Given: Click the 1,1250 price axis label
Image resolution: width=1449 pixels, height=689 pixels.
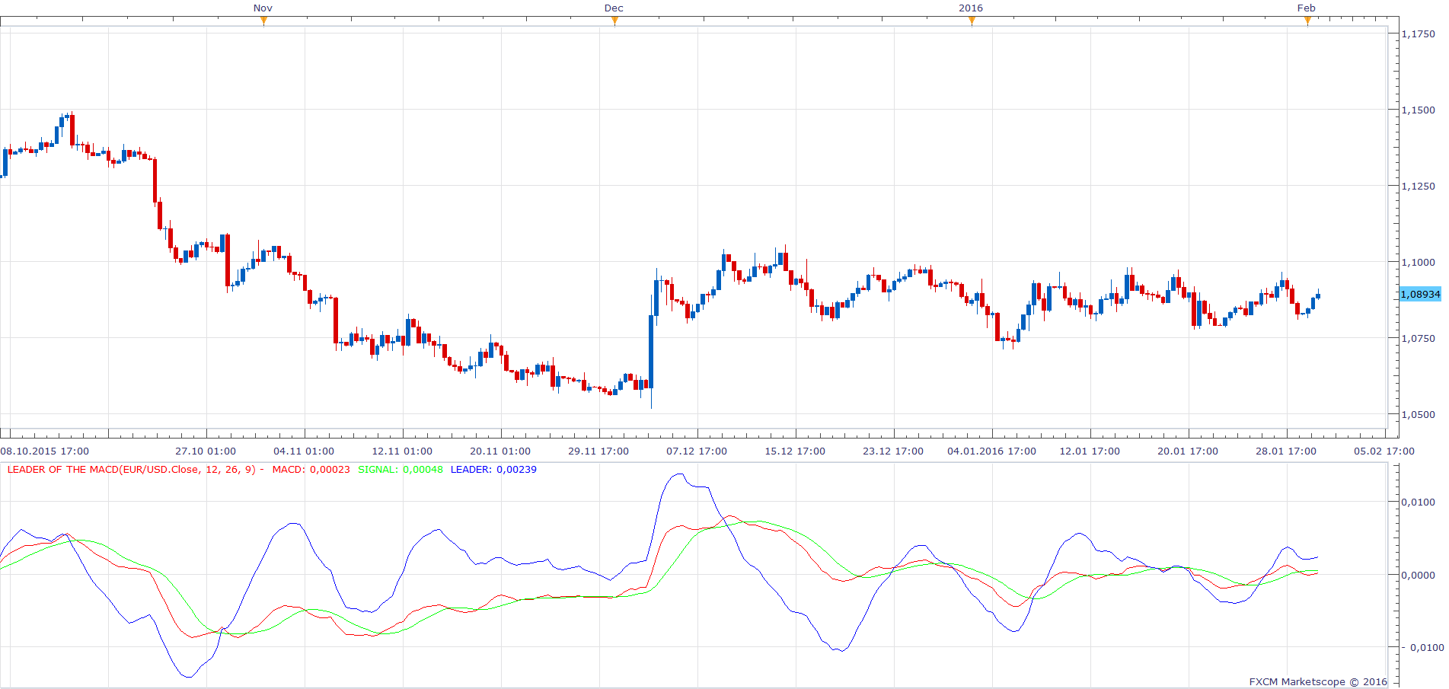Looking at the screenshot, I should tap(1419, 186).
